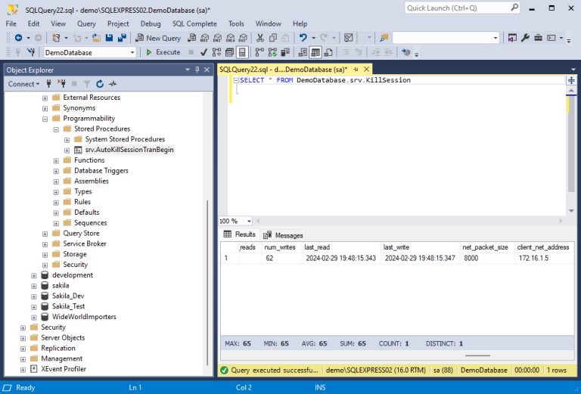This screenshot has height=394, width=581.
Task: Click the Parse query checkmark icon
Action: (203, 52)
